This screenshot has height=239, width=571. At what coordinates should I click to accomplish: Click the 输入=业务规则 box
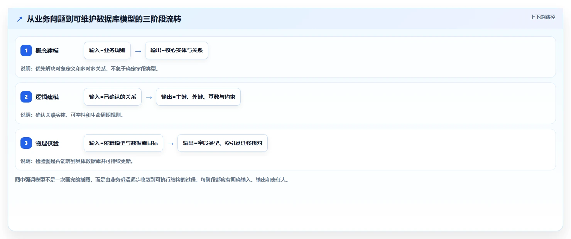point(107,50)
